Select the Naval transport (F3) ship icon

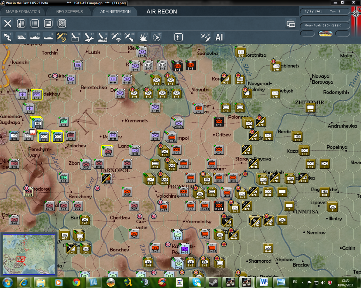(35, 37)
